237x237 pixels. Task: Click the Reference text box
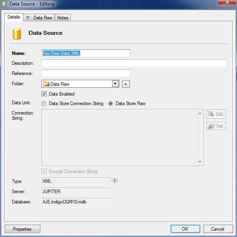[x=86, y=73]
